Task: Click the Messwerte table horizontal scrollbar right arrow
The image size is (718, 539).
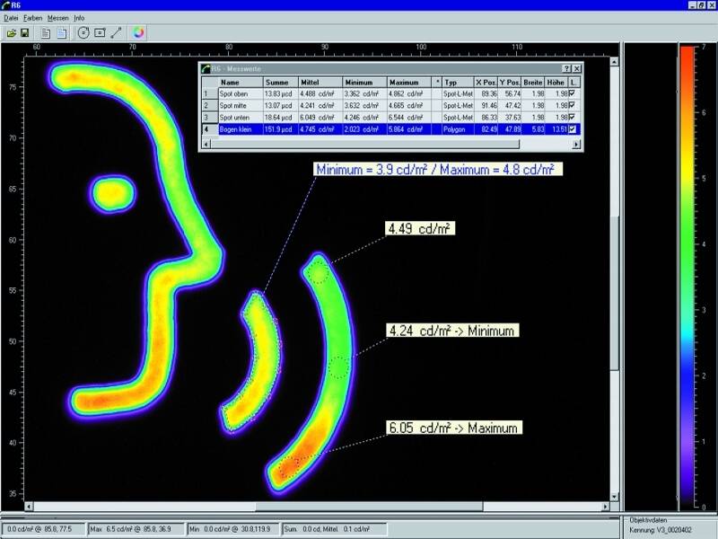Action: click(x=578, y=146)
